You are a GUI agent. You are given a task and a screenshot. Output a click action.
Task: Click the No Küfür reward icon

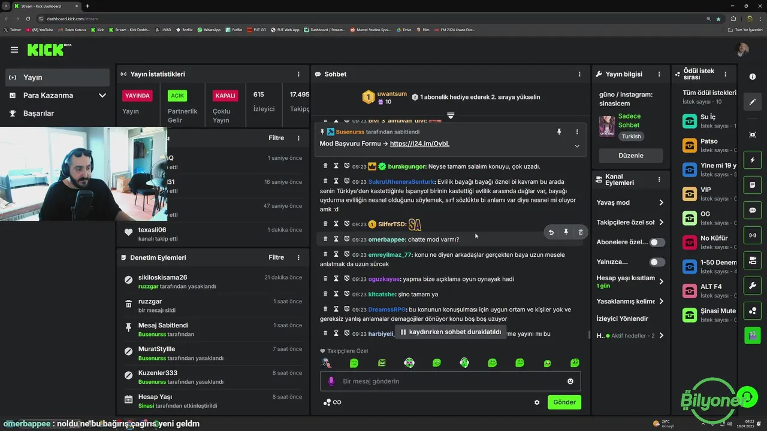pyautogui.click(x=690, y=242)
